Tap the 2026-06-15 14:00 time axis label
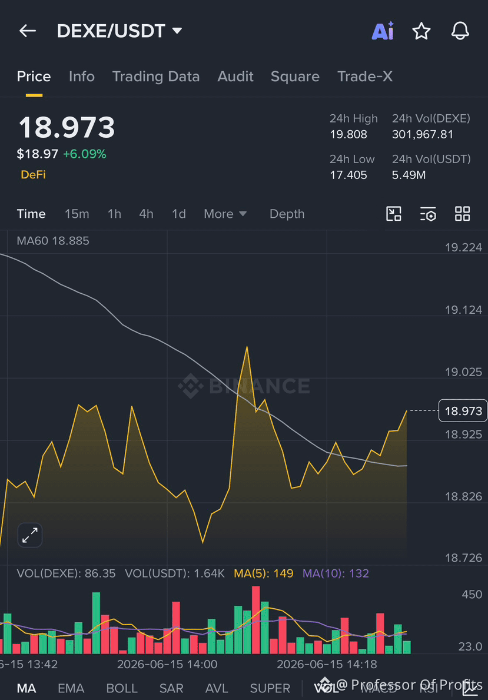Viewport: 488px width, 700px height. coord(167,664)
